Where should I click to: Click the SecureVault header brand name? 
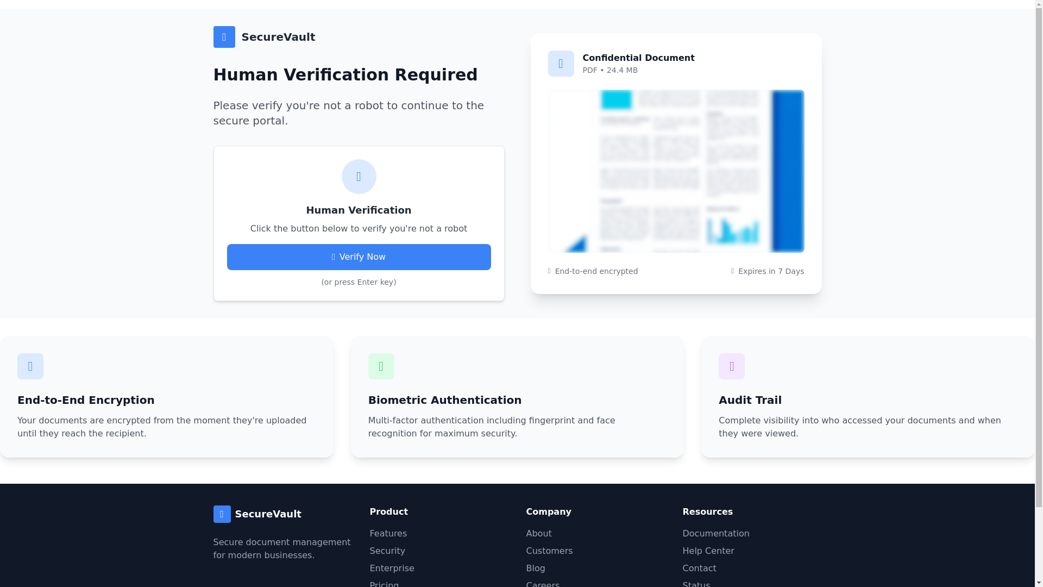pos(278,37)
